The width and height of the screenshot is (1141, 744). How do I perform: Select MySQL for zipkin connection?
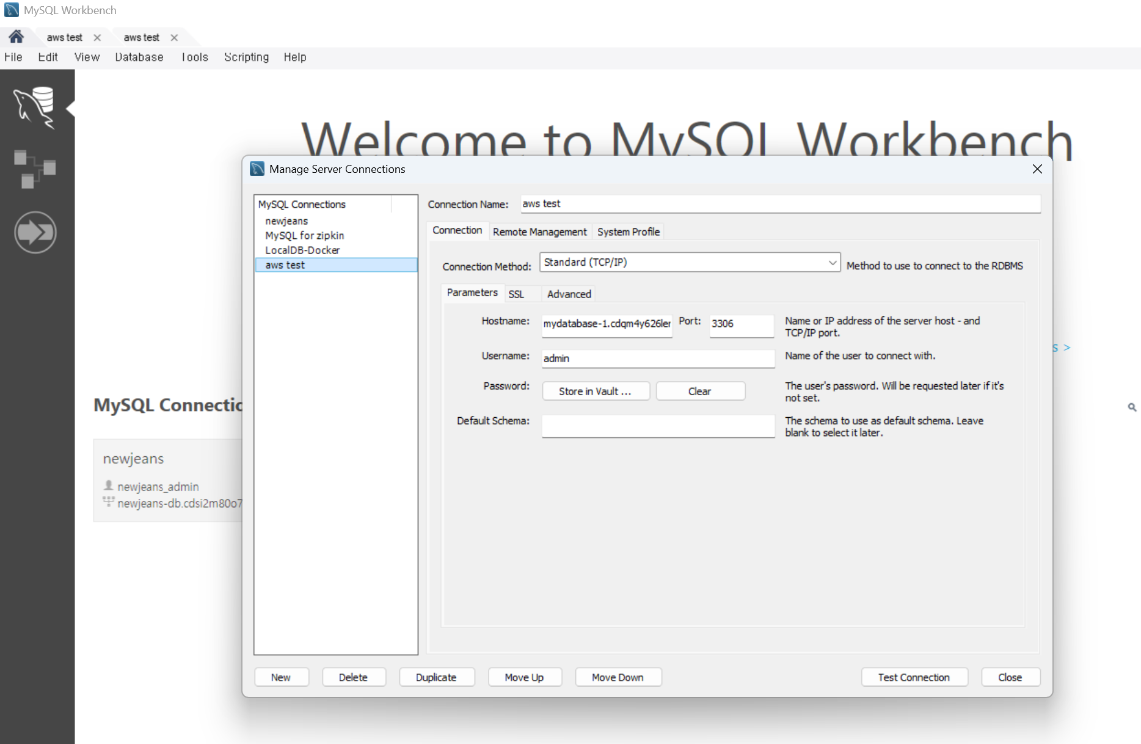pyautogui.click(x=336, y=236)
